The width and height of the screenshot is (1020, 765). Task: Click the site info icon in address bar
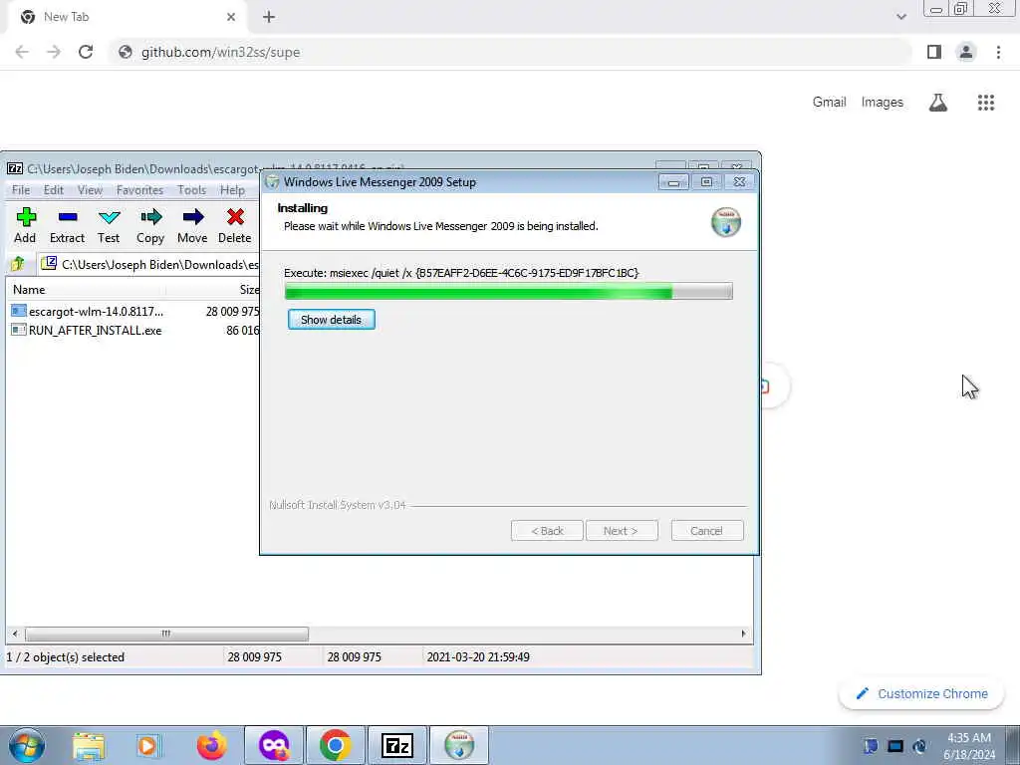point(126,52)
